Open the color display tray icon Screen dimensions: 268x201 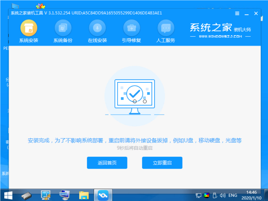coord(206,195)
